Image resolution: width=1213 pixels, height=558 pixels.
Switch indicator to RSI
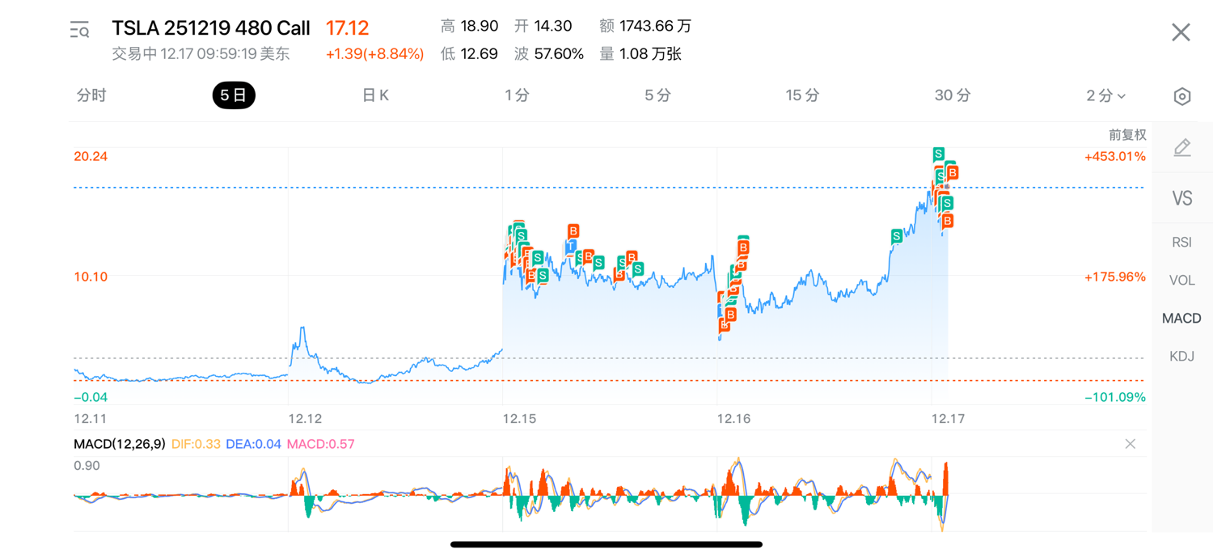(1181, 243)
